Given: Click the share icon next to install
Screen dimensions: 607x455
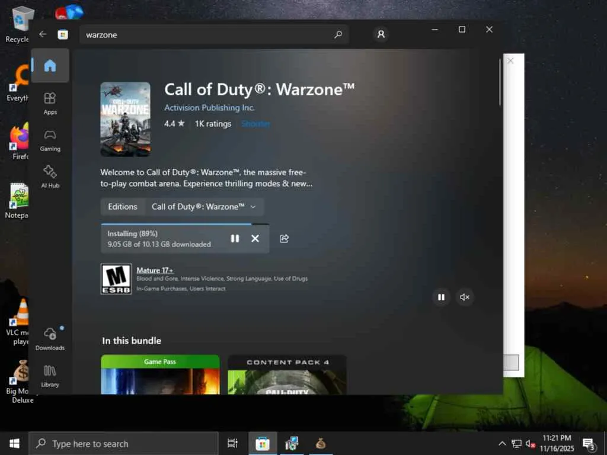Looking at the screenshot, I should (x=284, y=238).
